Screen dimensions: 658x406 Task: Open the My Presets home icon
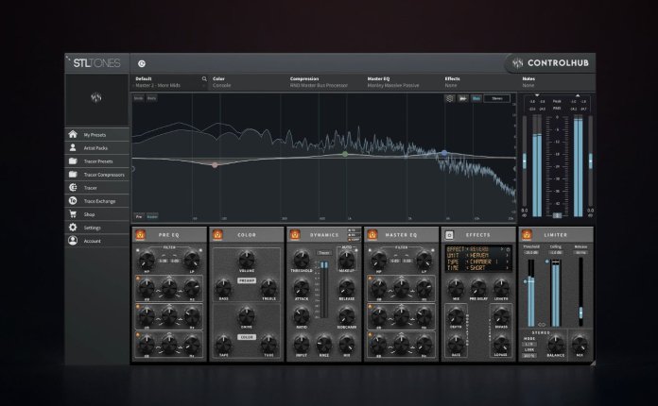click(x=73, y=134)
